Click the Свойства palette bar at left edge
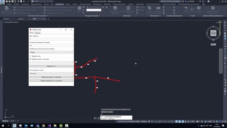 (x=1, y=70)
